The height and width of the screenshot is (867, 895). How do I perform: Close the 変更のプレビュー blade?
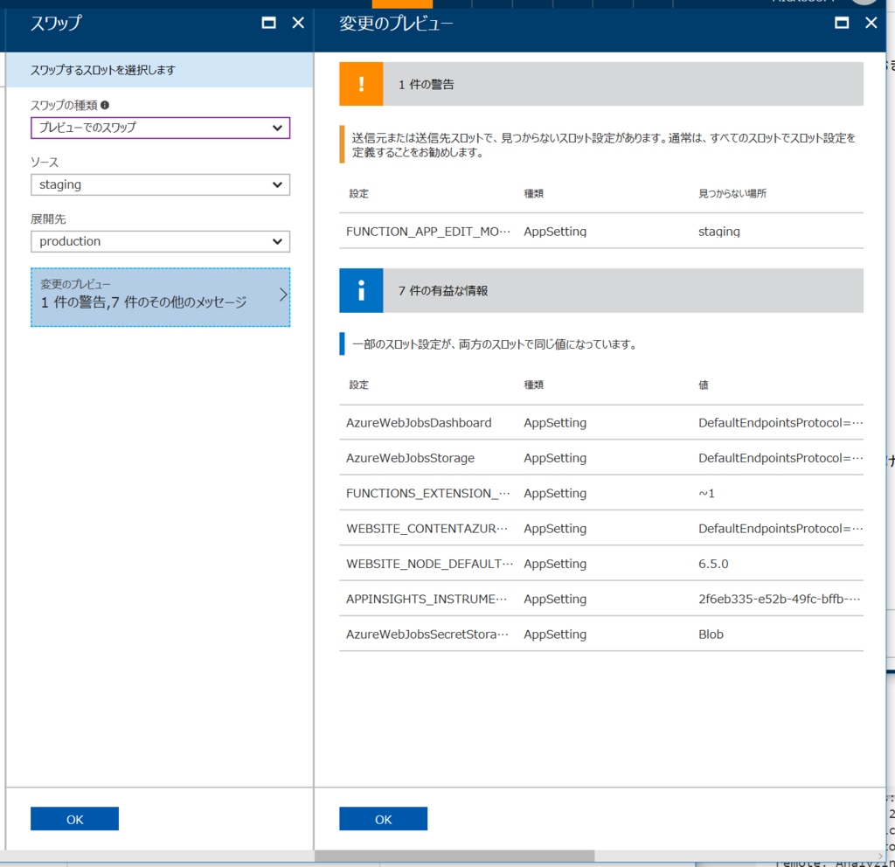(x=871, y=23)
